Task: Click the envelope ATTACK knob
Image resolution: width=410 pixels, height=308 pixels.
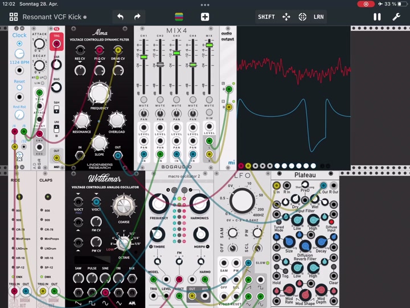Action: [39, 44]
